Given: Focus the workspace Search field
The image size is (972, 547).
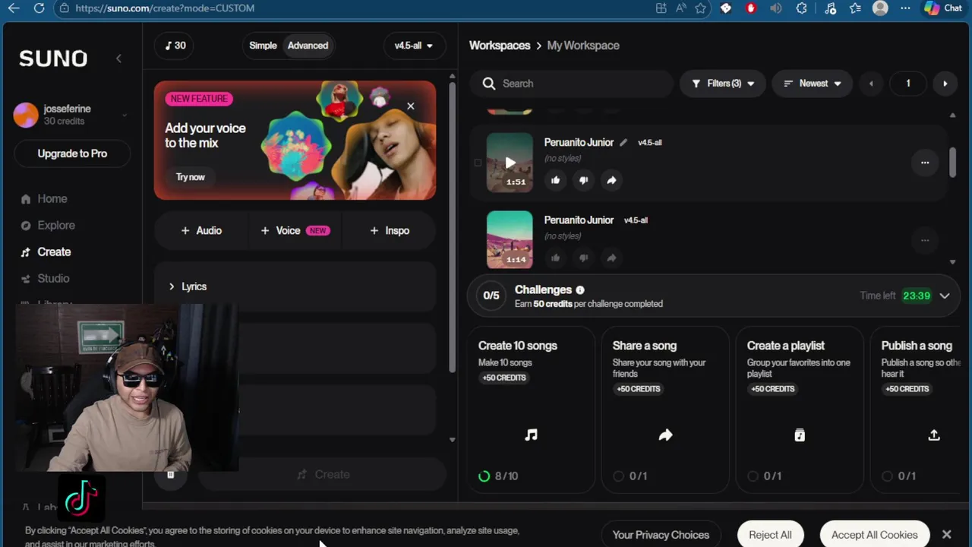Looking at the screenshot, I should point(571,84).
